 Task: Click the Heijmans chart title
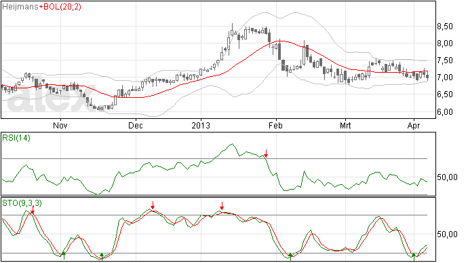click(20, 7)
